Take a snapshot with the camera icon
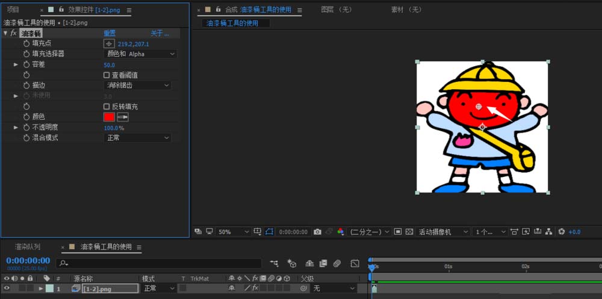The height and width of the screenshot is (299, 602). coord(317,232)
